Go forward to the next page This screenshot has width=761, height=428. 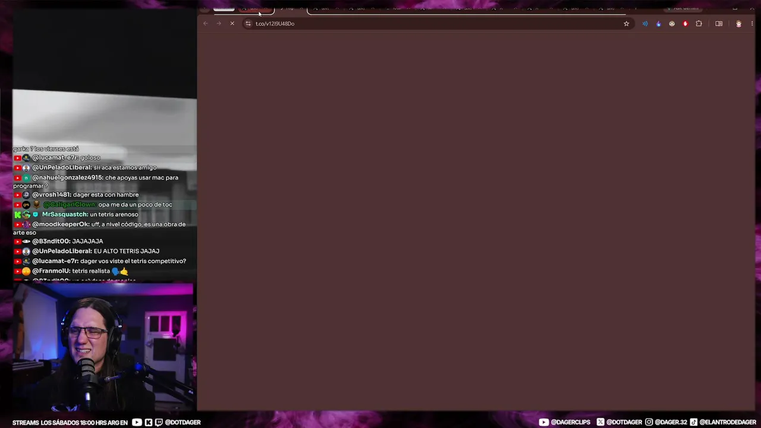[x=219, y=24]
